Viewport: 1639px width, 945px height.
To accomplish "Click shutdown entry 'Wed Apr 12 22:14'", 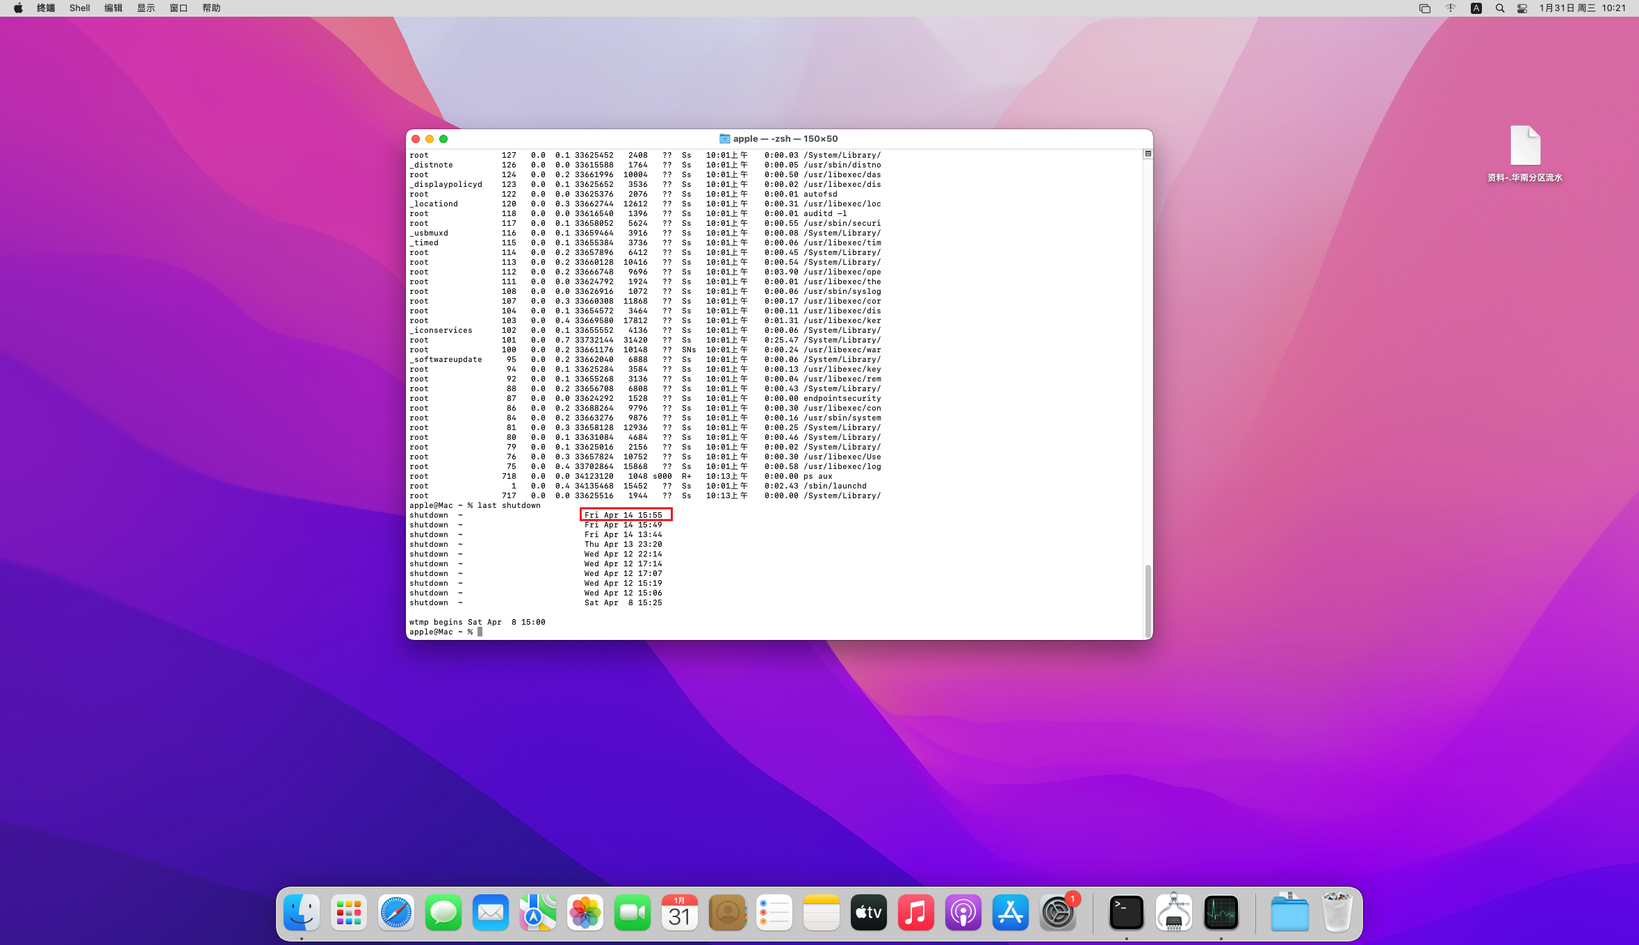I will click(623, 554).
